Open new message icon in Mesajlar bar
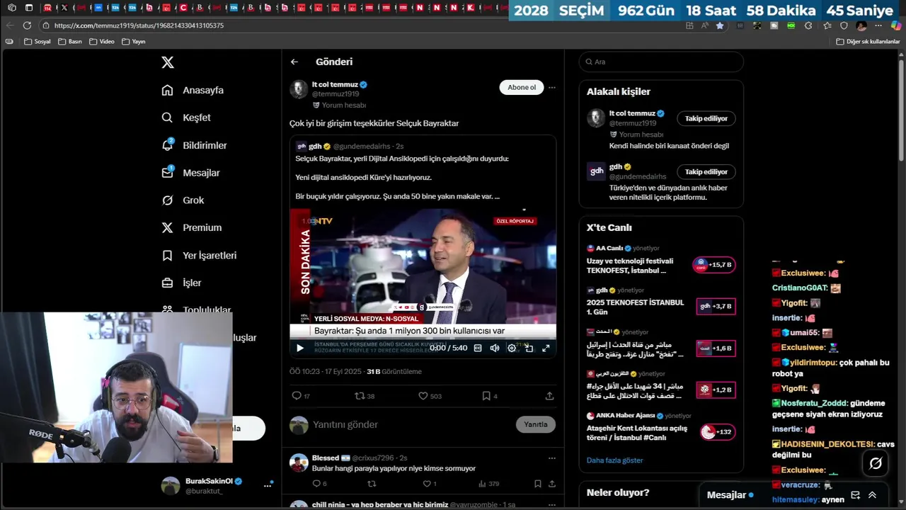This screenshot has width=906, height=510. point(855,495)
